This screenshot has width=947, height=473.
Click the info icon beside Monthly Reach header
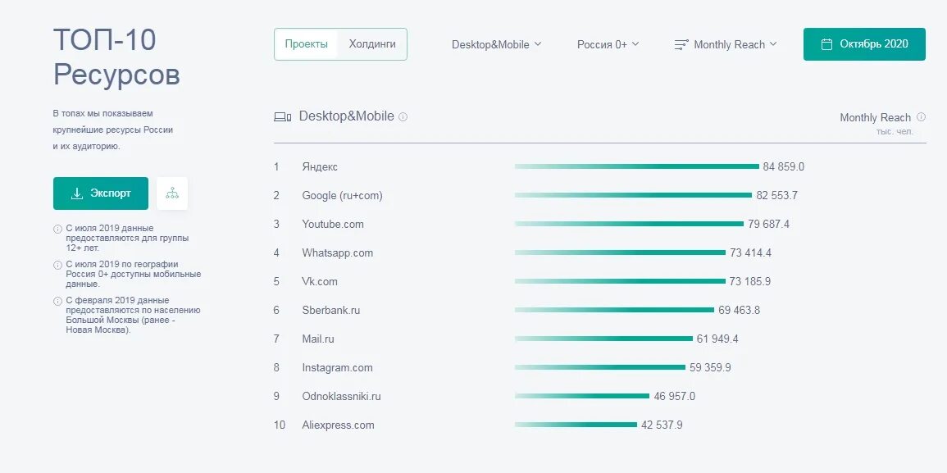click(x=921, y=117)
